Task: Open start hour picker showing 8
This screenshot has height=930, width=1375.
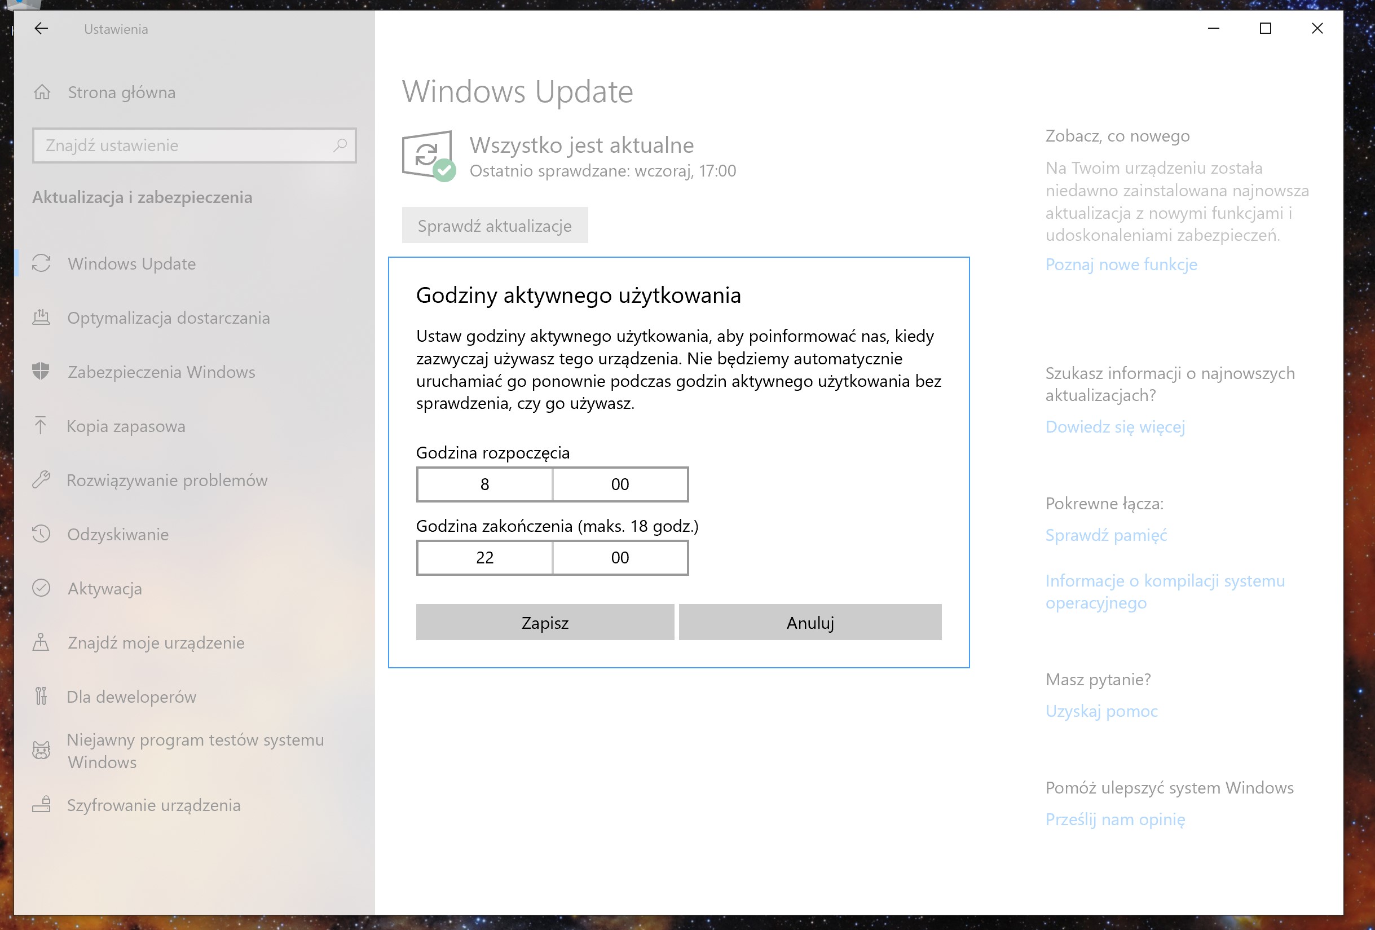Action: coord(484,484)
